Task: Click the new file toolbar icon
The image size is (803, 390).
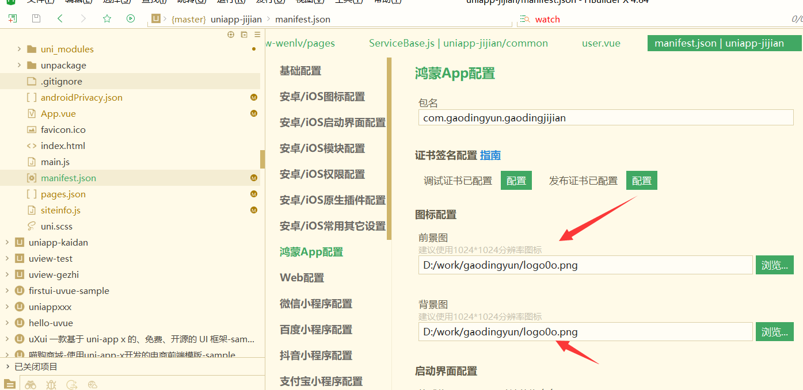Action: (13, 19)
